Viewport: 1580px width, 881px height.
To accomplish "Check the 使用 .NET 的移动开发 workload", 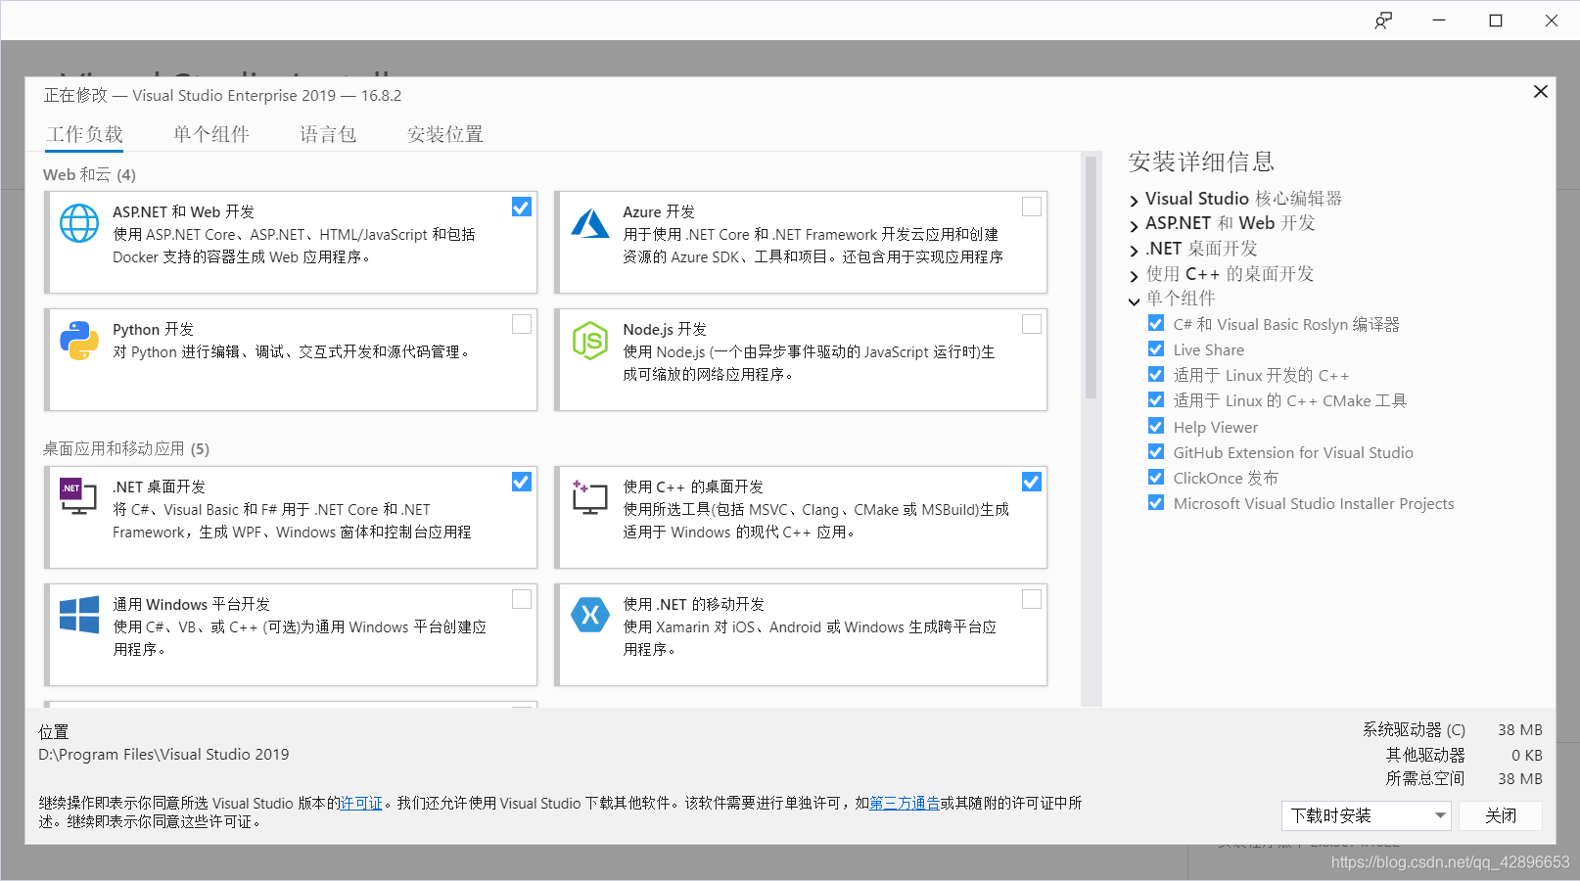I will pyautogui.click(x=1032, y=599).
